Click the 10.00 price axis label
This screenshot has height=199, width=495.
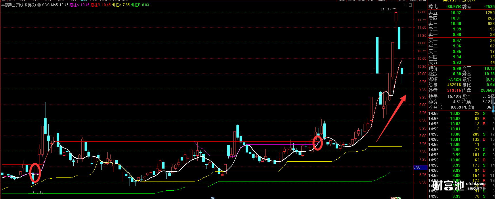point(422,74)
